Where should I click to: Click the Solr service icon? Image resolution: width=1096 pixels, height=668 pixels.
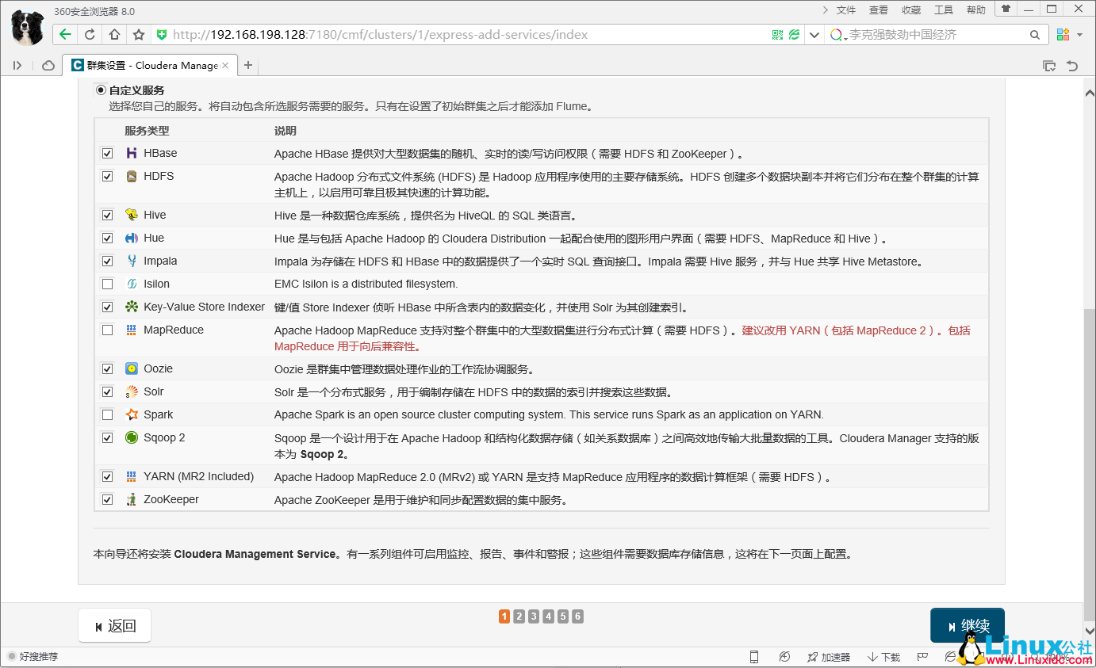pos(132,391)
